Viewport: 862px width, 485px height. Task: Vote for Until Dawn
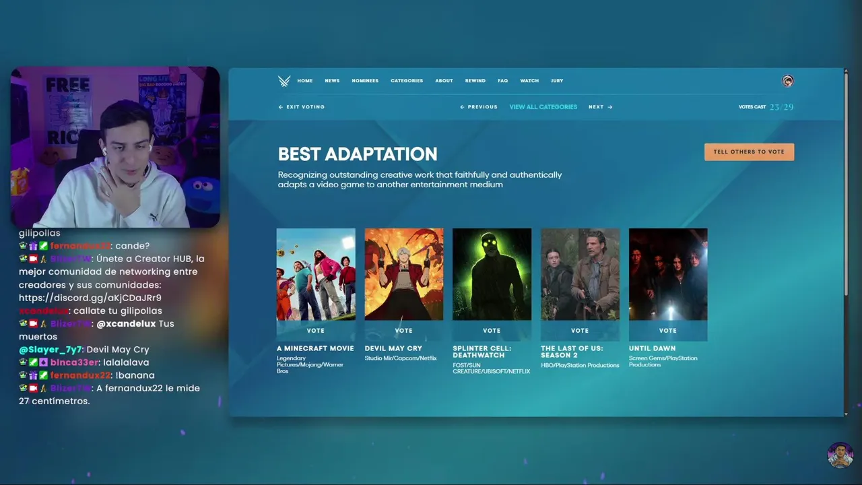pyautogui.click(x=668, y=331)
